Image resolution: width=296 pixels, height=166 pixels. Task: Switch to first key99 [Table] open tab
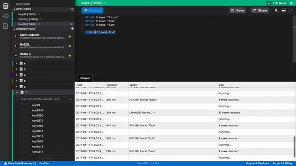27,14
